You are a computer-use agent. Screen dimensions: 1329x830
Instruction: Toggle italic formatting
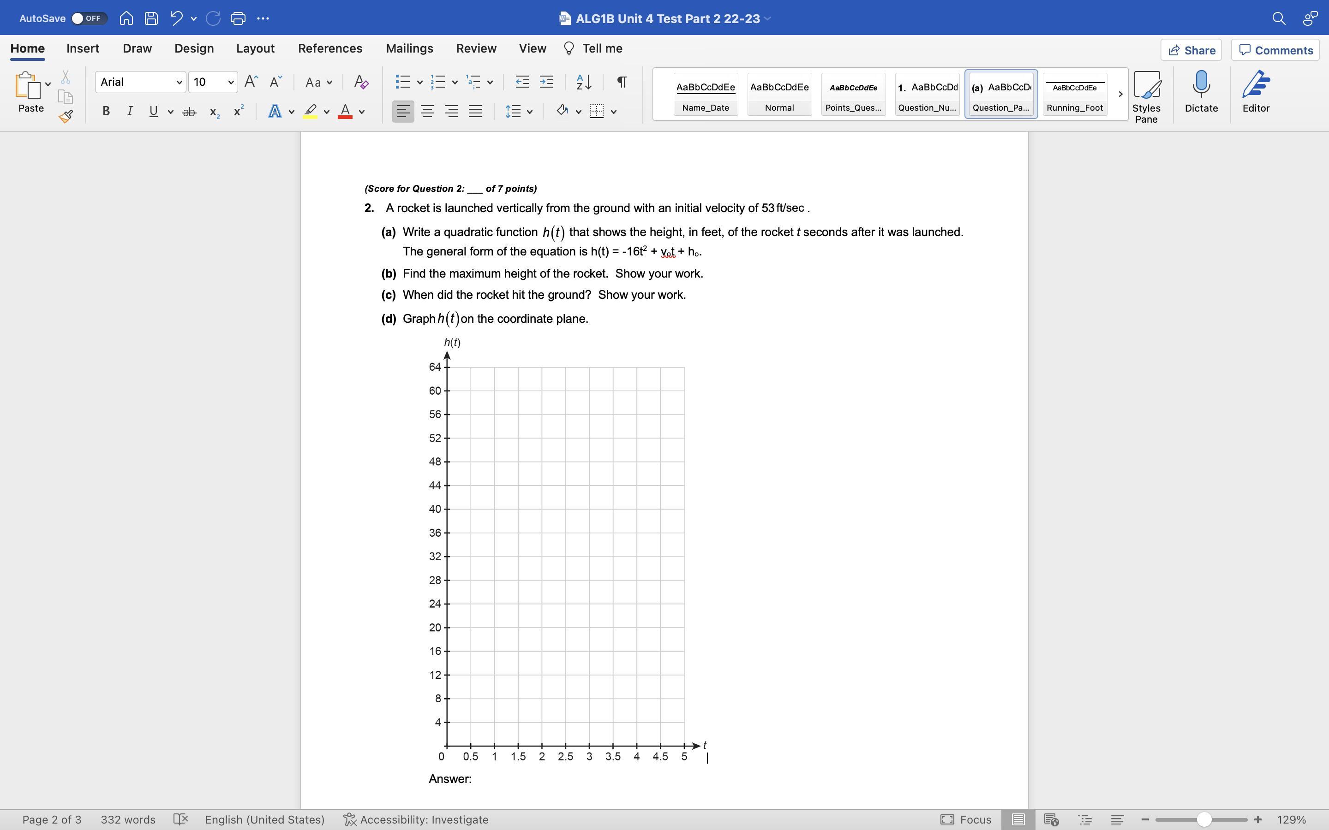tap(130, 112)
